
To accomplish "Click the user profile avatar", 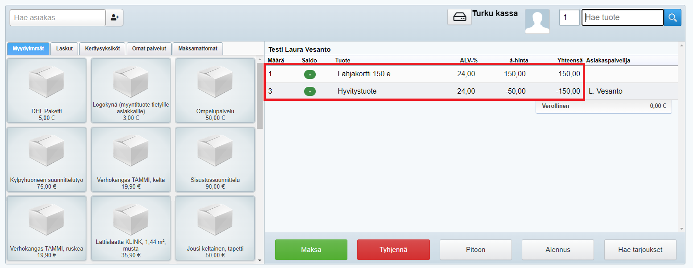I will (x=537, y=21).
